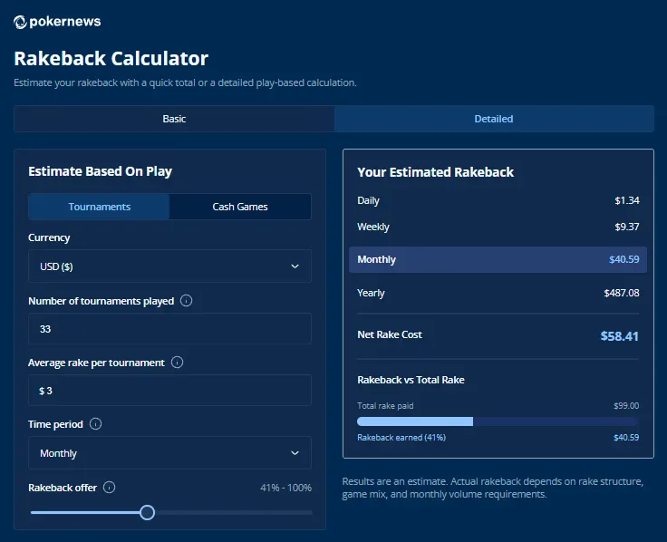
Task: Click the Weekly row label
Action: [x=373, y=227]
